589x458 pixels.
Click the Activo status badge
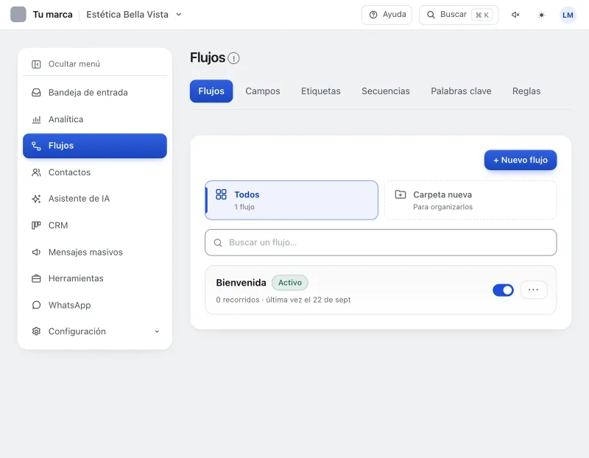pyautogui.click(x=289, y=283)
